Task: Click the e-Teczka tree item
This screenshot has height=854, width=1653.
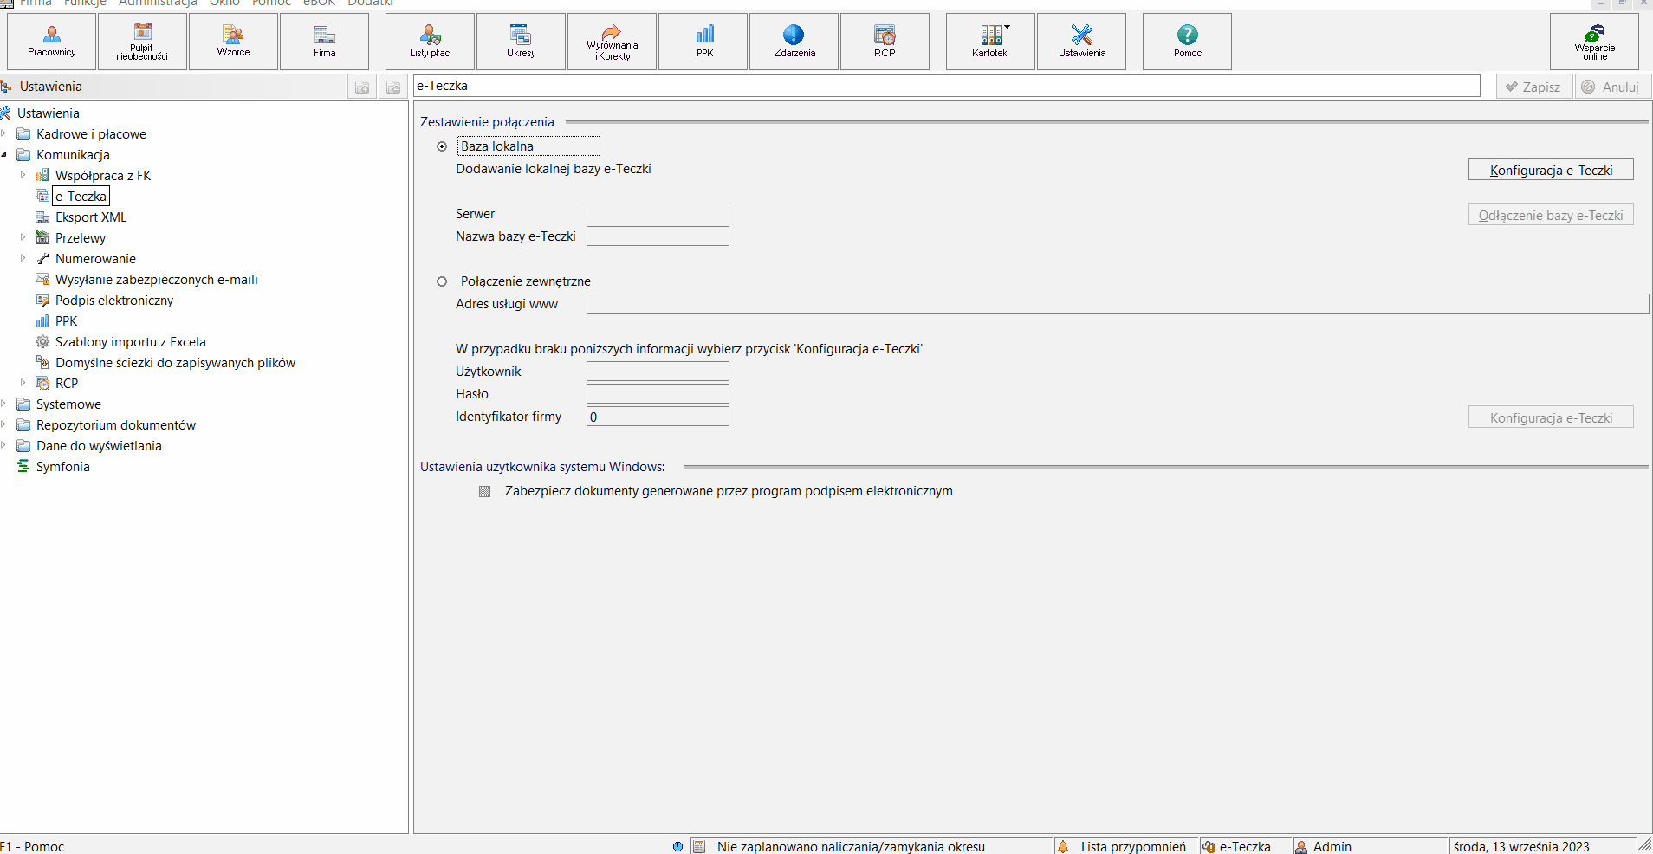Action: pyautogui.click(x=81, y=197)
